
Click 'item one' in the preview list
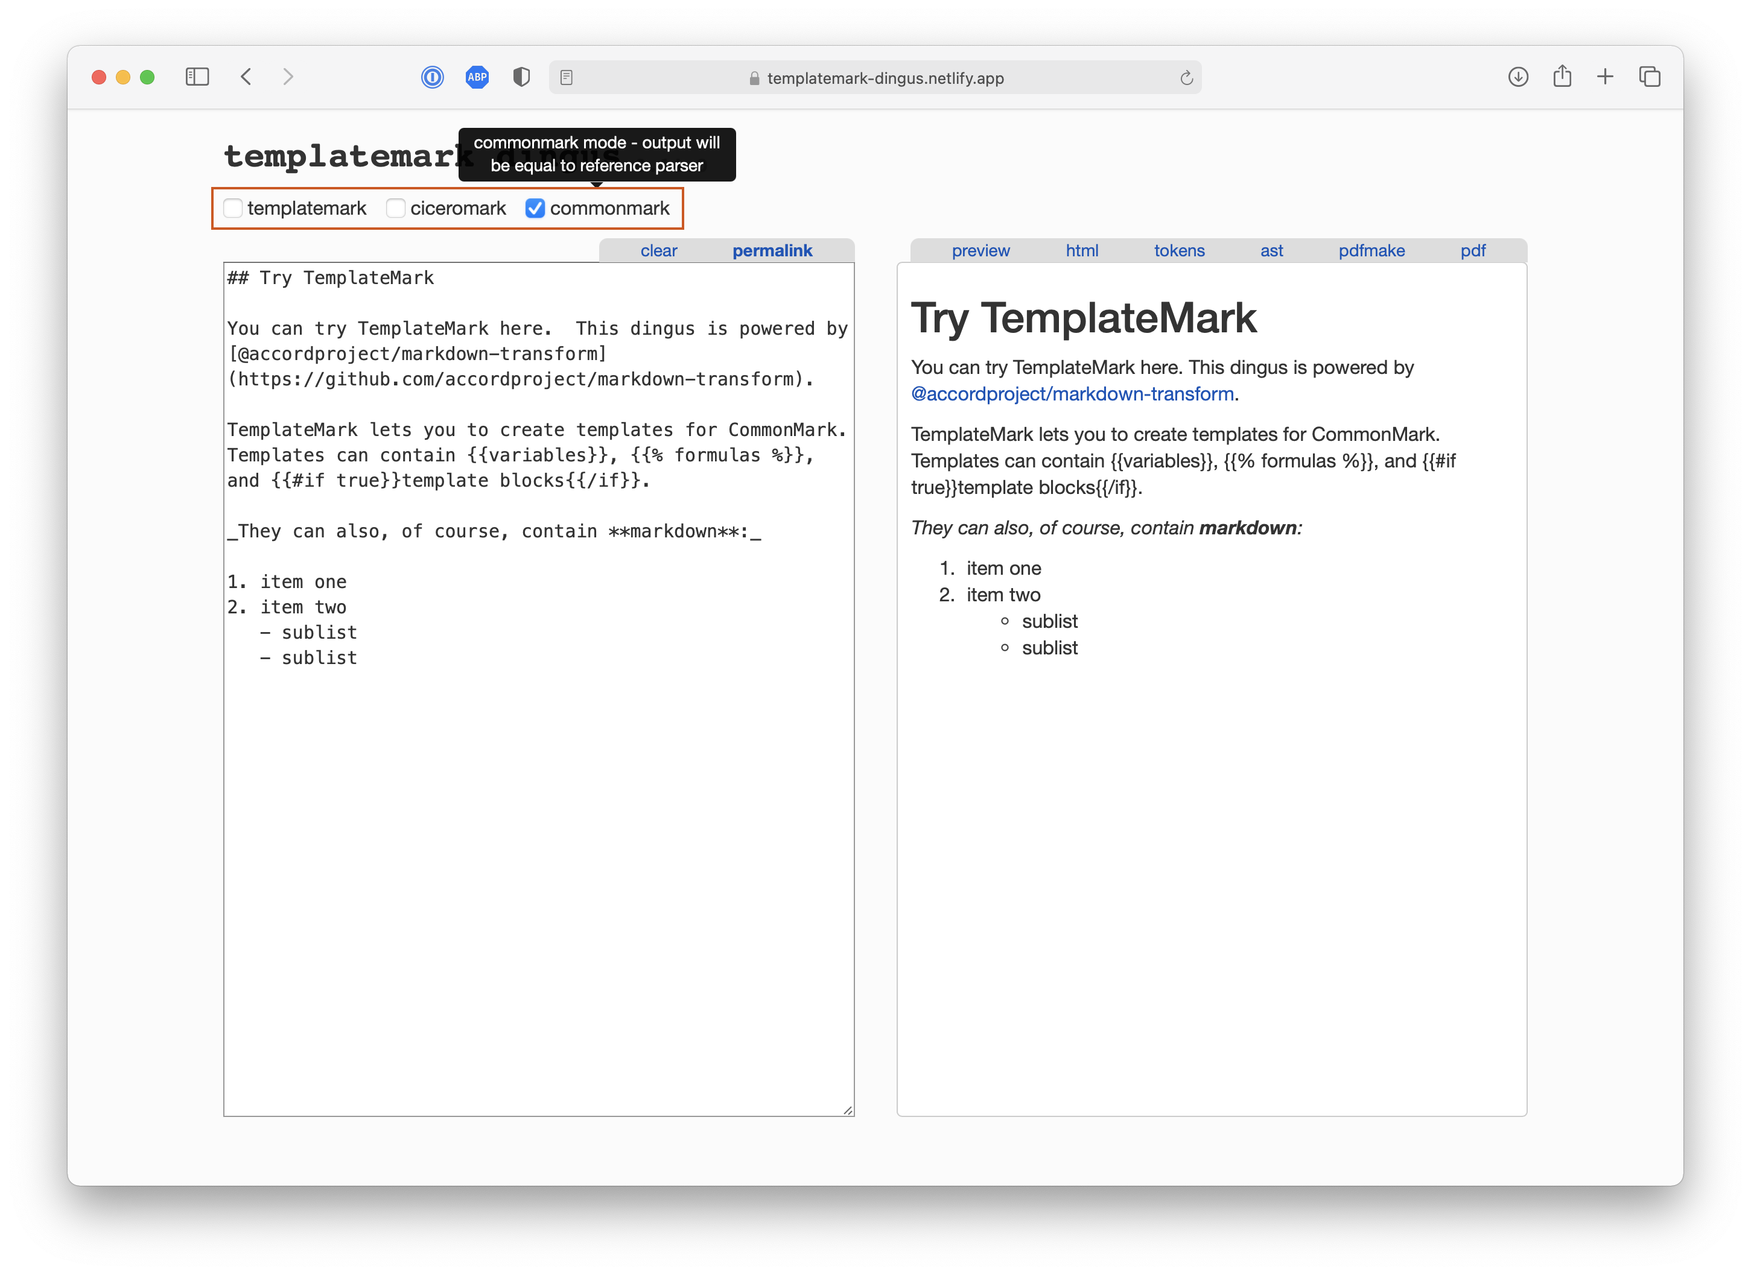1003,569
